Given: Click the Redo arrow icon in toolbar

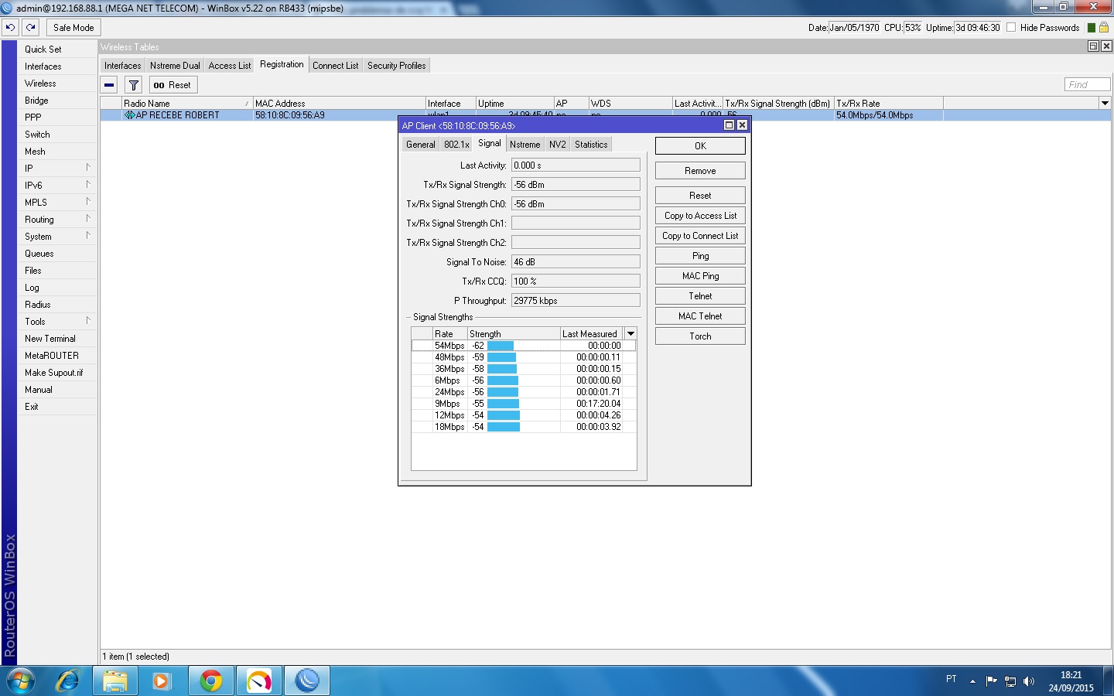Looking at the screenshot, I should tap(31, 27).
